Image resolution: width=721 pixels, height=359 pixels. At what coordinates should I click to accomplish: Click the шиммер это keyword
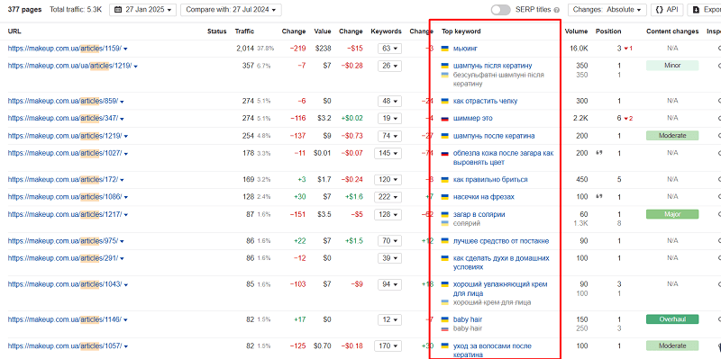(472, 119)
